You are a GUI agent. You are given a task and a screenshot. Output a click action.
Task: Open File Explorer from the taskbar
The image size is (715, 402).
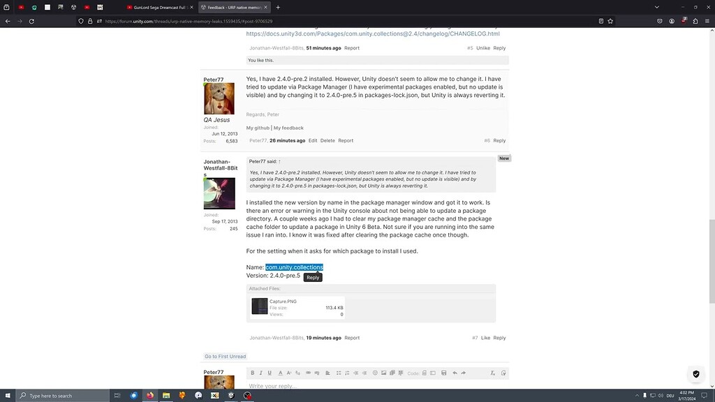click(x=166, y=396)
